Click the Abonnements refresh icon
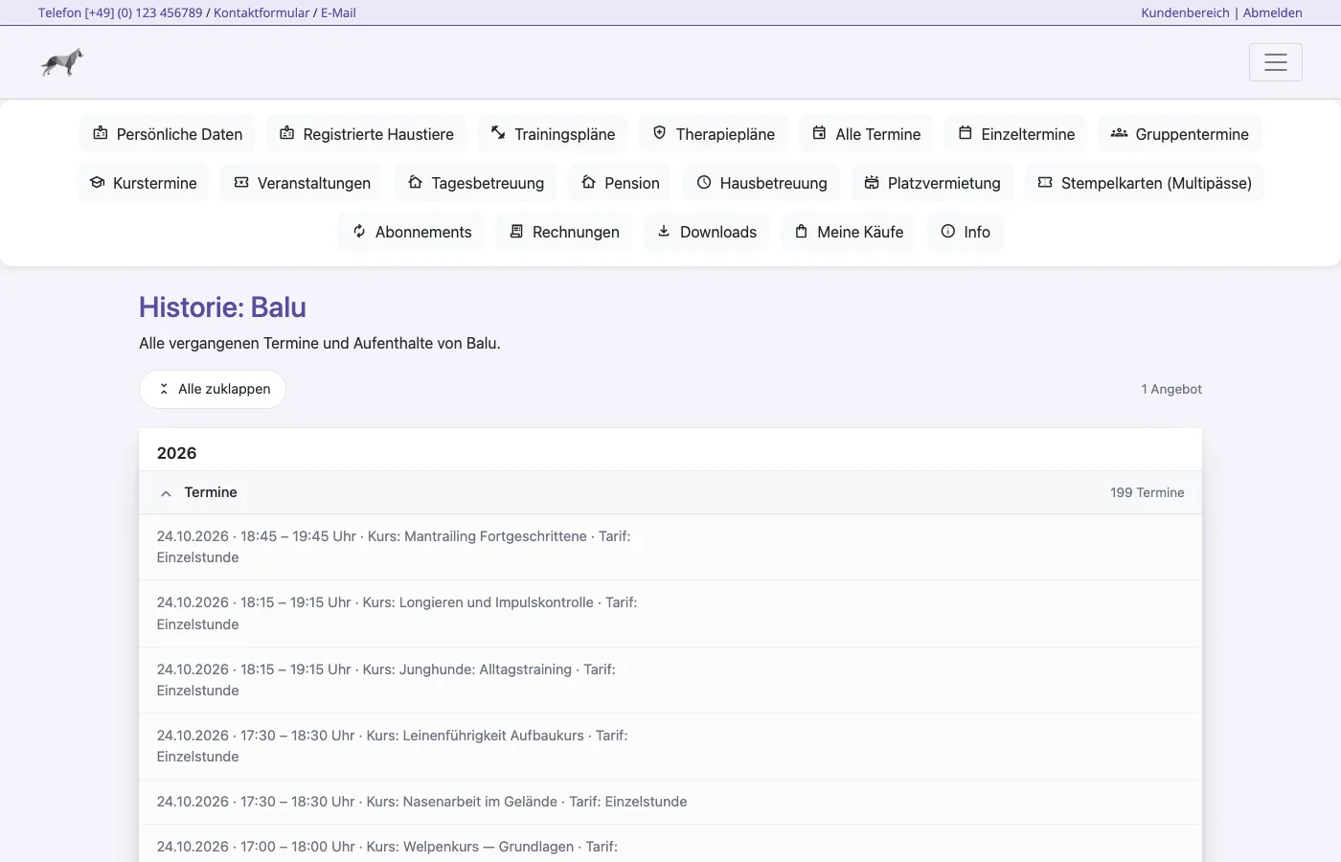 point(359,231)
